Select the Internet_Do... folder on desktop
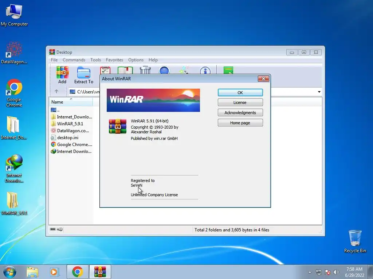The image size is (373, 279). coord(13,128)
